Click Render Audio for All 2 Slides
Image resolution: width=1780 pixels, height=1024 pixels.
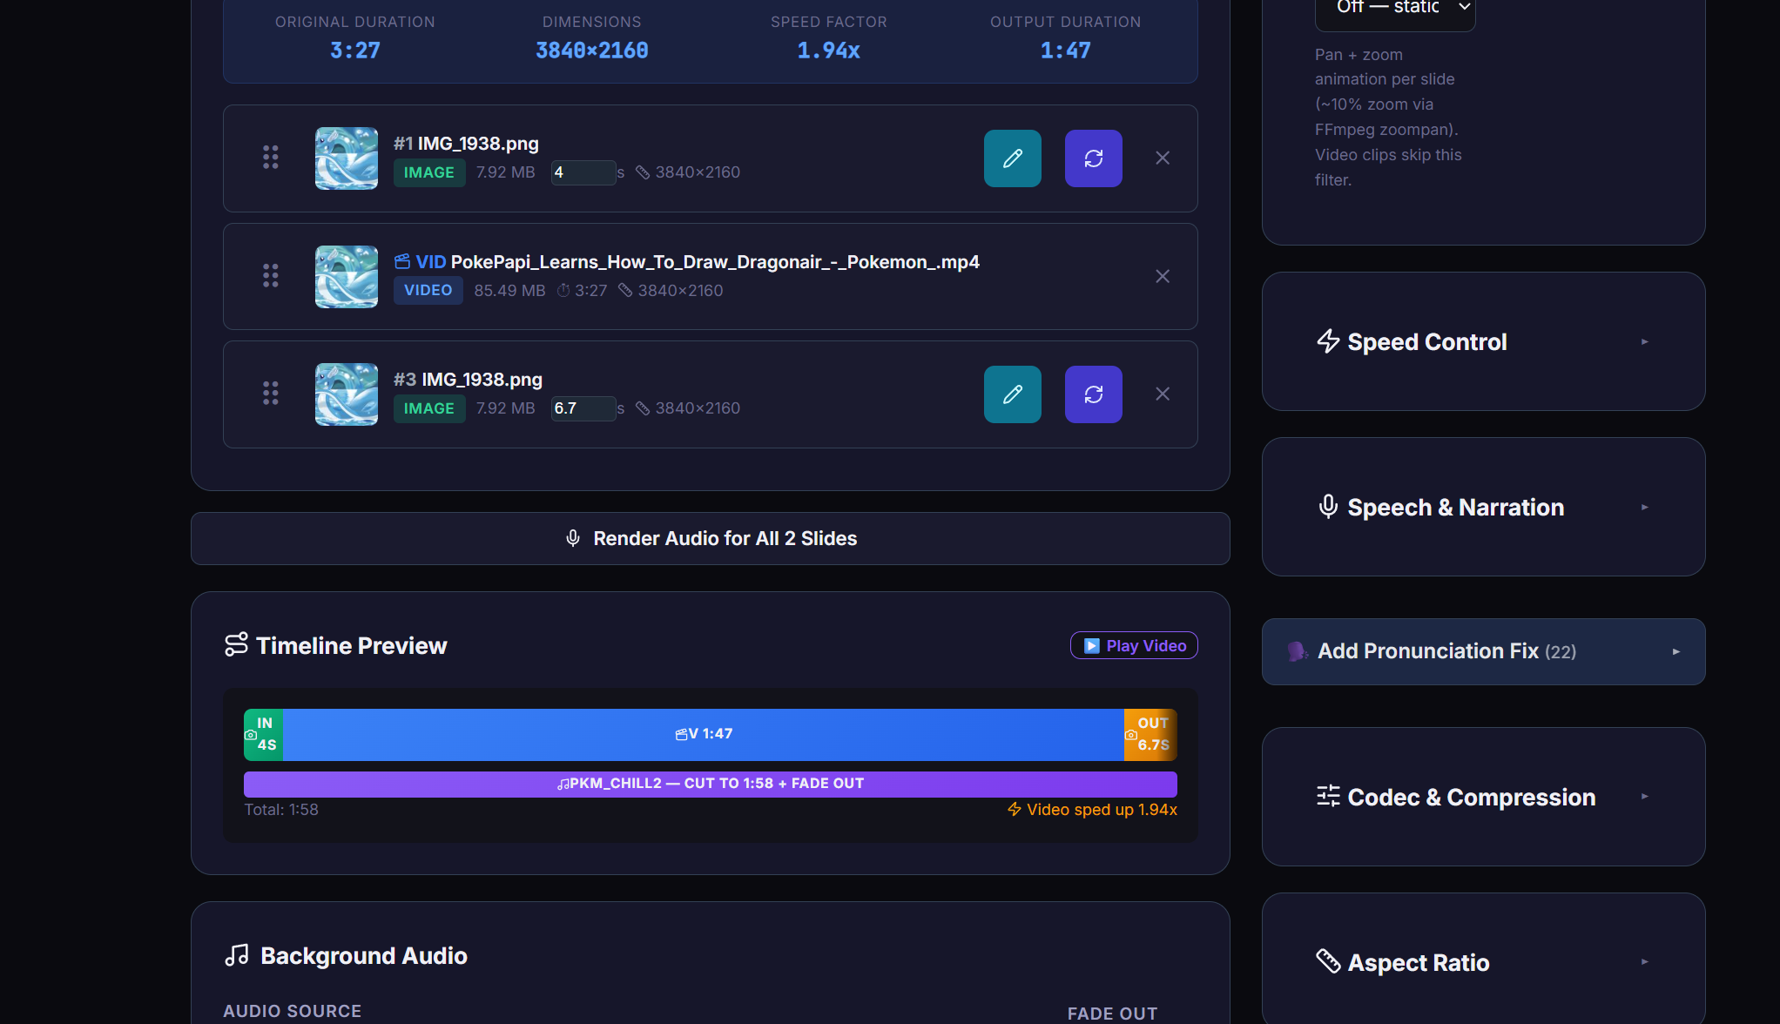(711, 538)
